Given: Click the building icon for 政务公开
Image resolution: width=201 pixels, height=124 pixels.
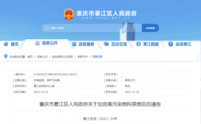Looking at the screenshot, I should coord(38,43).
